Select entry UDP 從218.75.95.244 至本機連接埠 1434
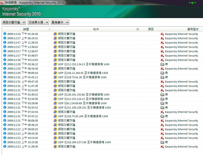Viewport: 203px width, 155px height. tap(83, 116)
